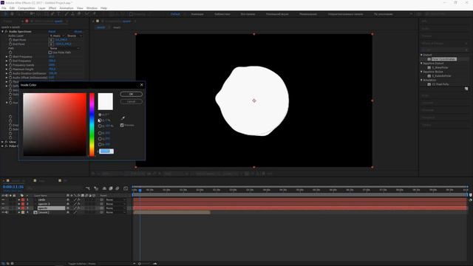The height and width of the screenshot is (266, 473).
Task: Toggle the Maximum Height stopwatch
Action: coord(10,69)
